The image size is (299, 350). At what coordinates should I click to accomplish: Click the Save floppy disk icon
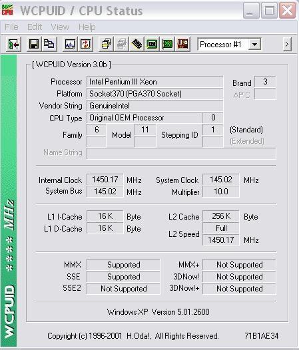pos(34,44)
